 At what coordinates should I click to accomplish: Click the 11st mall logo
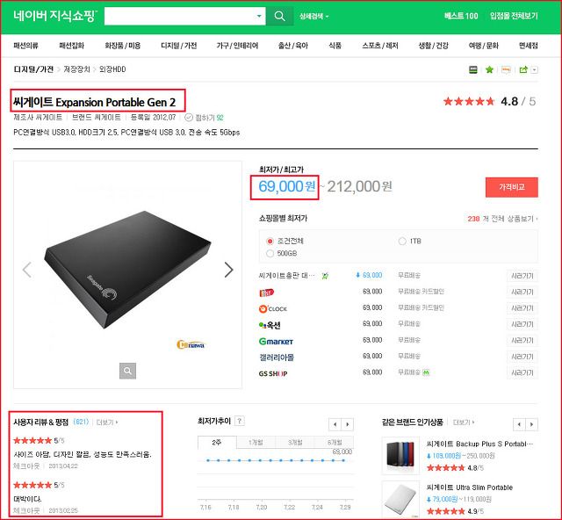tap(266, 292)
